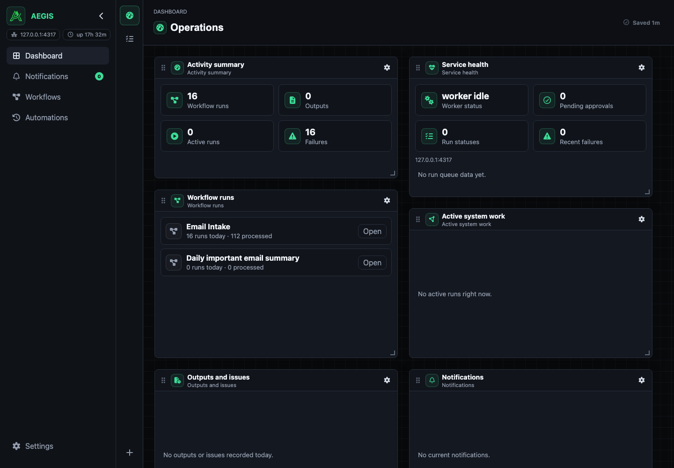The image size is (674, 468).
Task: Click Active system work header icon
Action: click(432, 219)
